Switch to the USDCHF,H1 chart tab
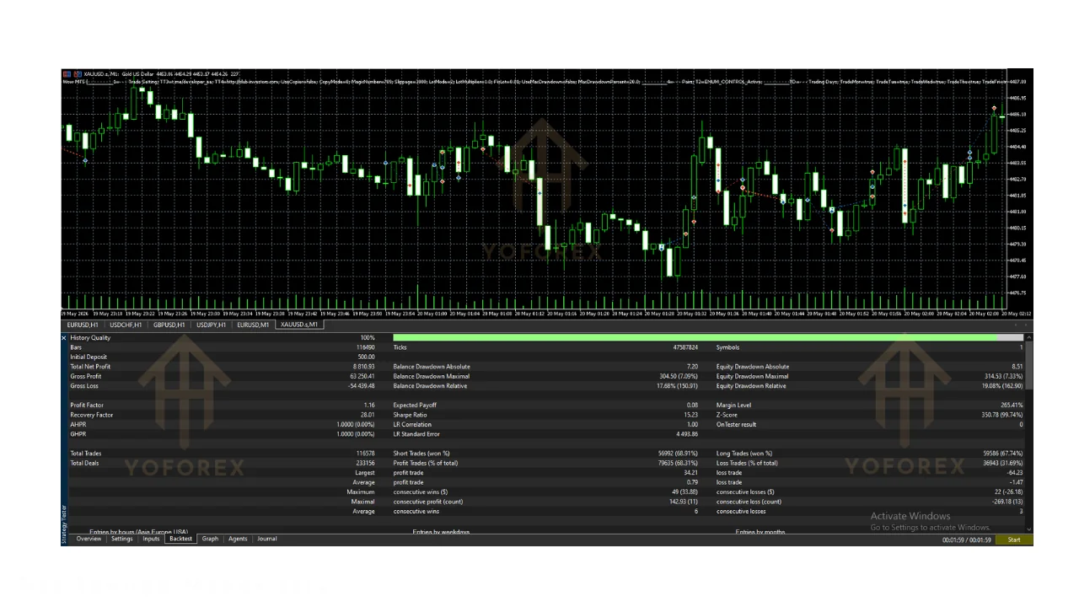1079x607 pixels. click(126, 325)
